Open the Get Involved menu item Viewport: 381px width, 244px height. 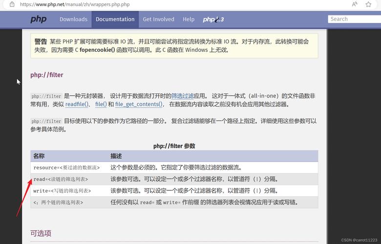pos(158,19)
